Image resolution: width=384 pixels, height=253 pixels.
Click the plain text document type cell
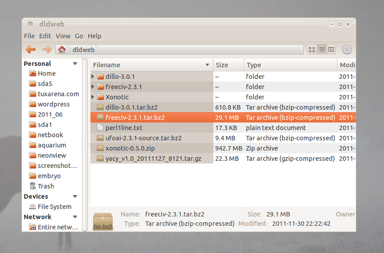[x=276, y=128]
